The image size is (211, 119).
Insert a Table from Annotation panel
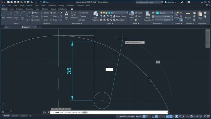click(82, 20)
